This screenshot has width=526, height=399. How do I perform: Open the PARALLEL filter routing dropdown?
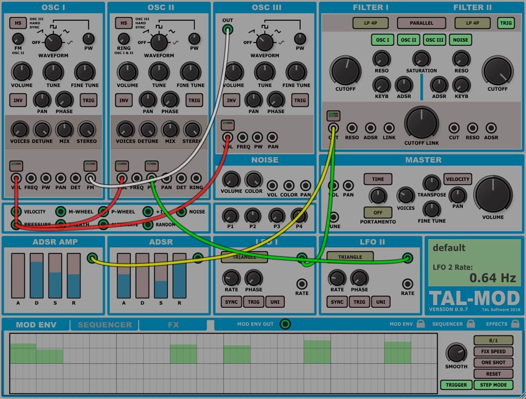point(421,23)
